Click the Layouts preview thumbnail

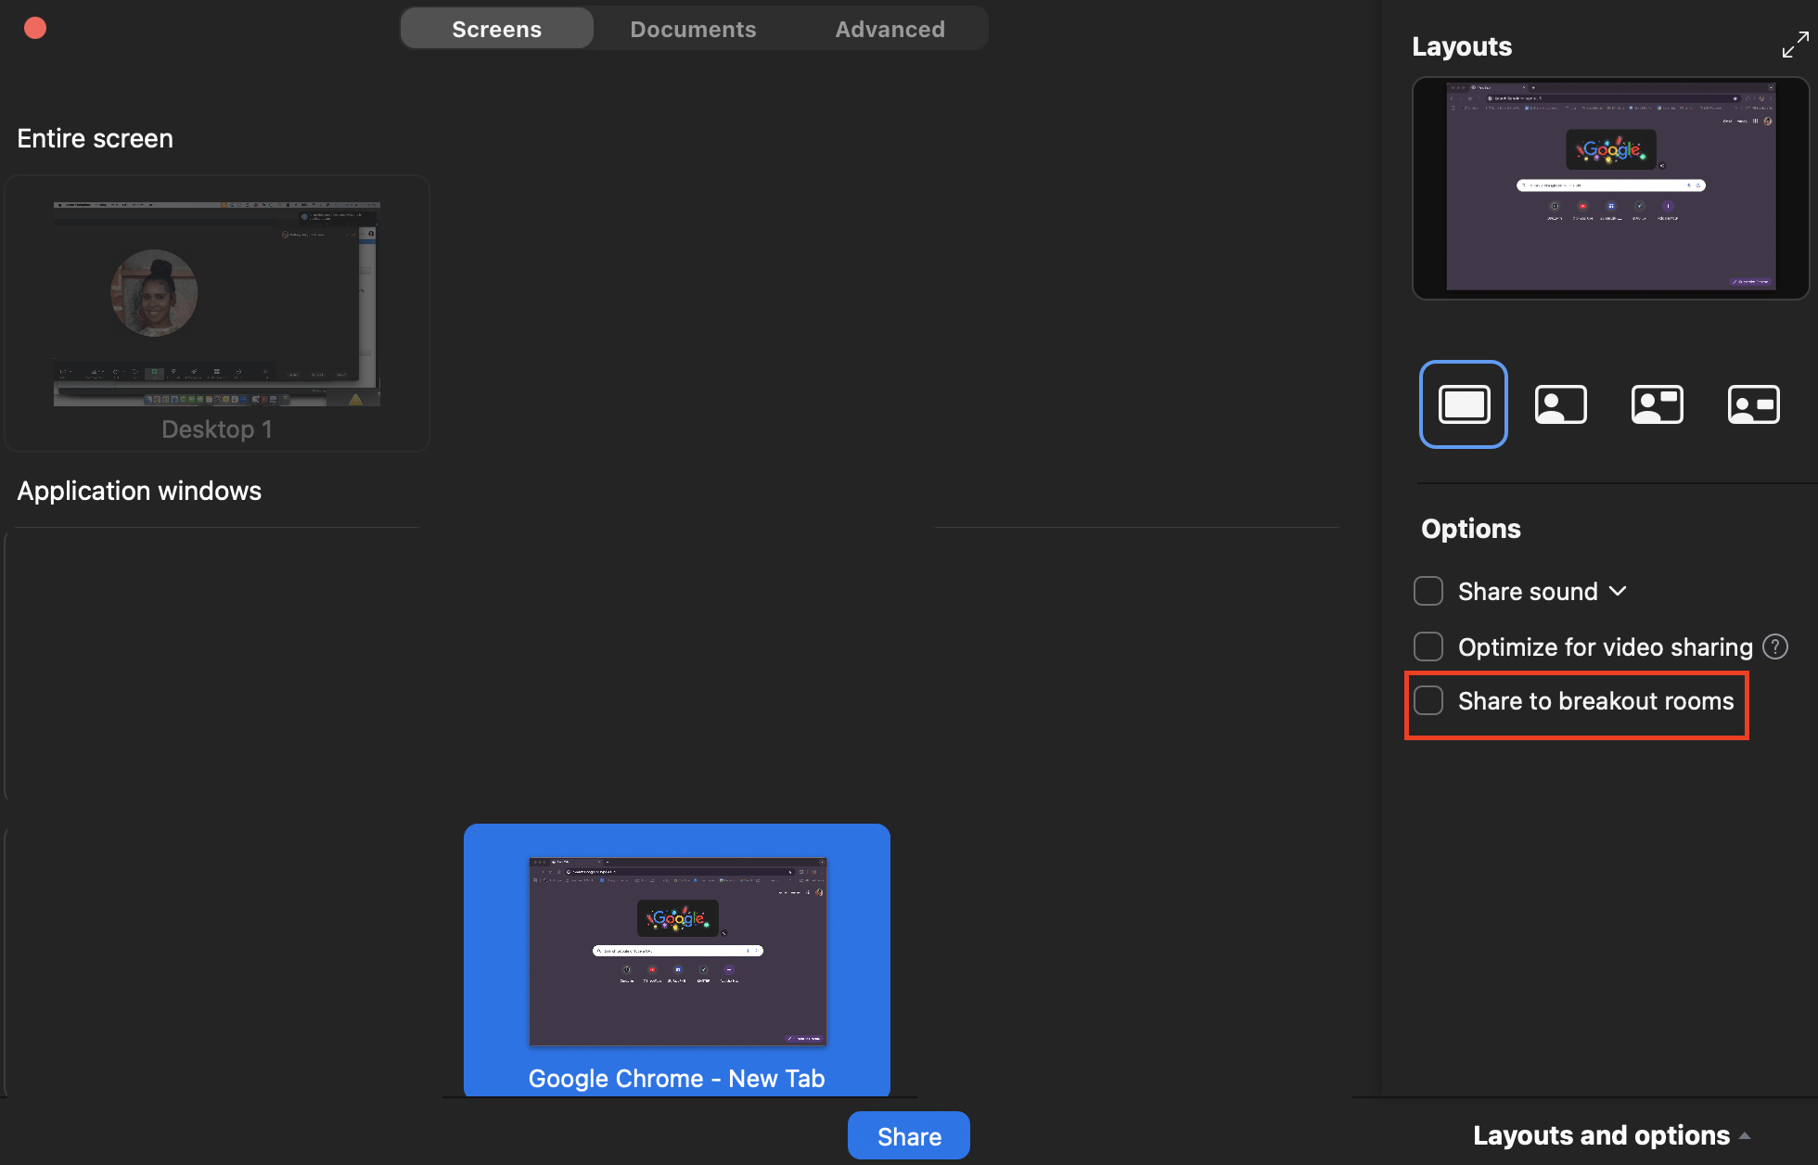(x=1611, y=188)
